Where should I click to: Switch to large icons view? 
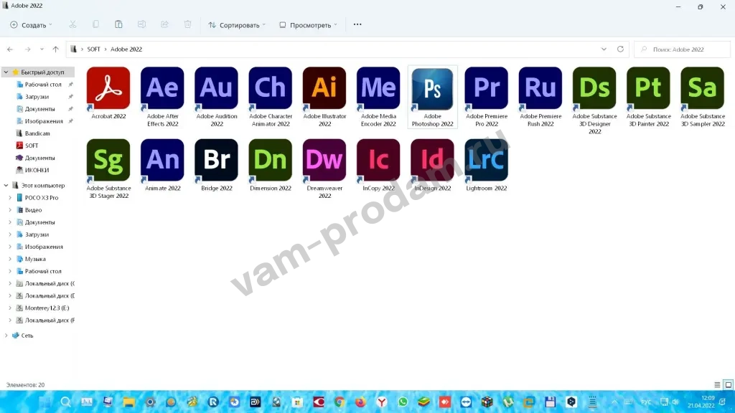[729, 385]
